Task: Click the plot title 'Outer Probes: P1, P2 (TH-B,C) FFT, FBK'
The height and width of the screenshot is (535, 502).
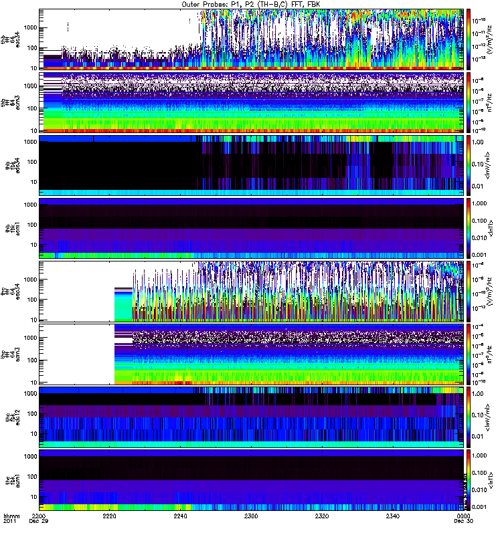Action: (x=251, y=5)
